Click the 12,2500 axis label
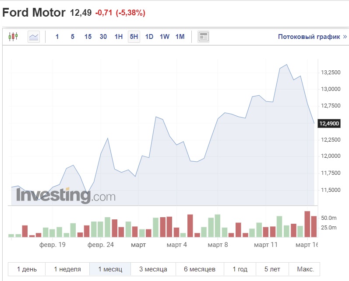The image size is (349, 281). coord(331,140)
